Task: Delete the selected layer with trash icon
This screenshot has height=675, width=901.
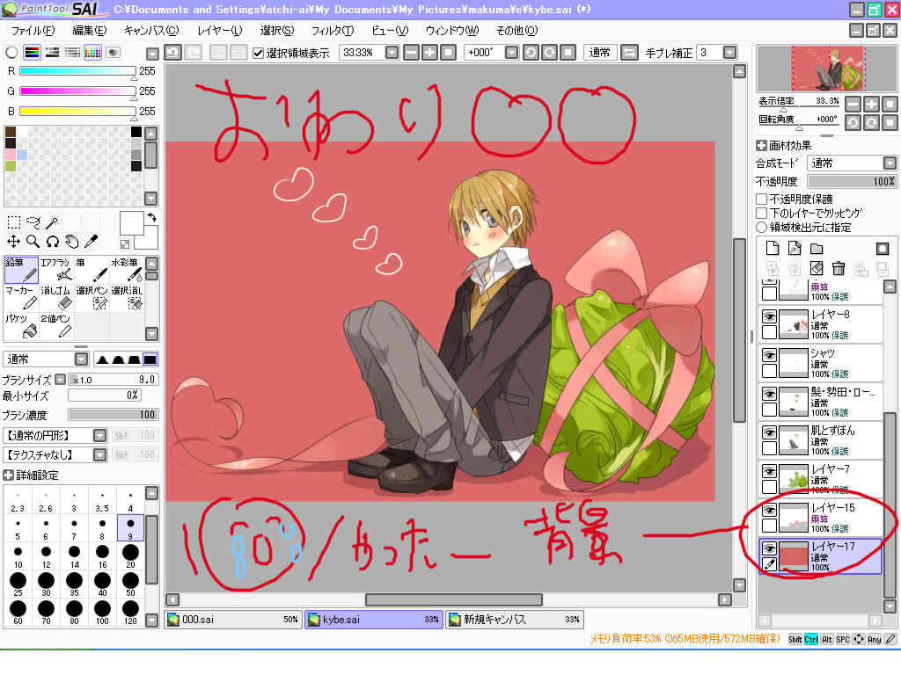Action: tap(839, 267)
